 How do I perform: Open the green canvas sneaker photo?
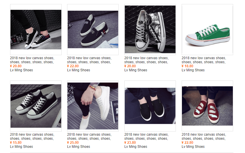click(x=207, y=29)
